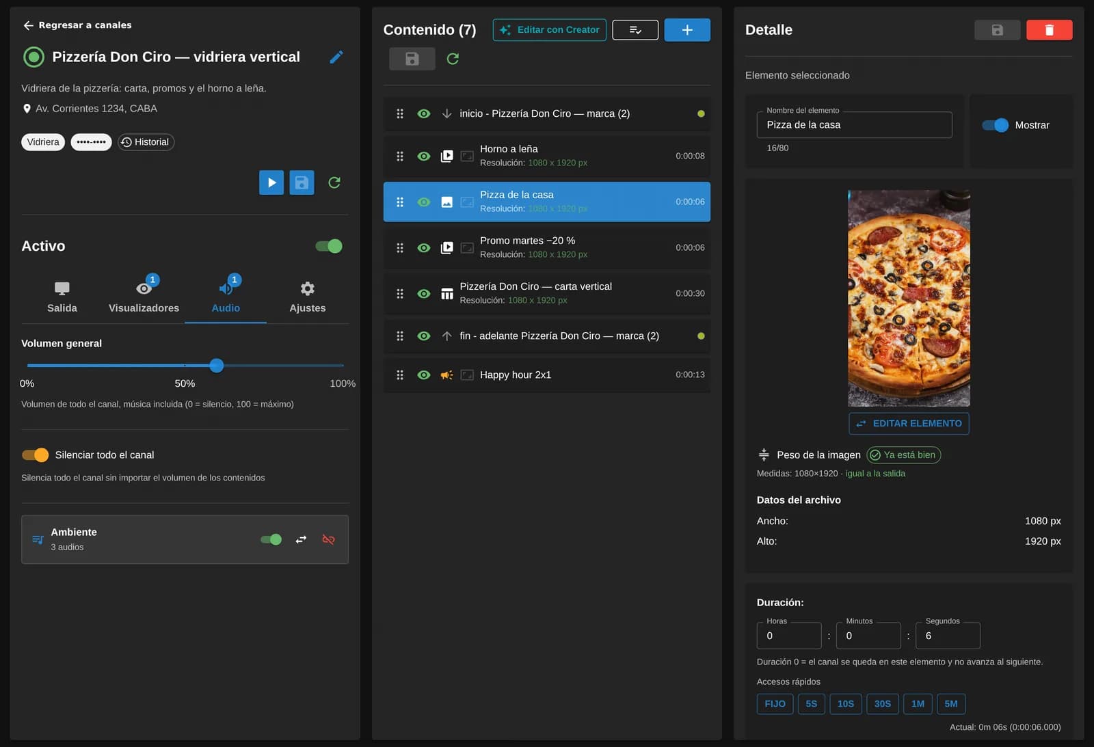Reload the Contenido list
Viewport: 1094px width, 747px height.
click(x=453, y=59)
